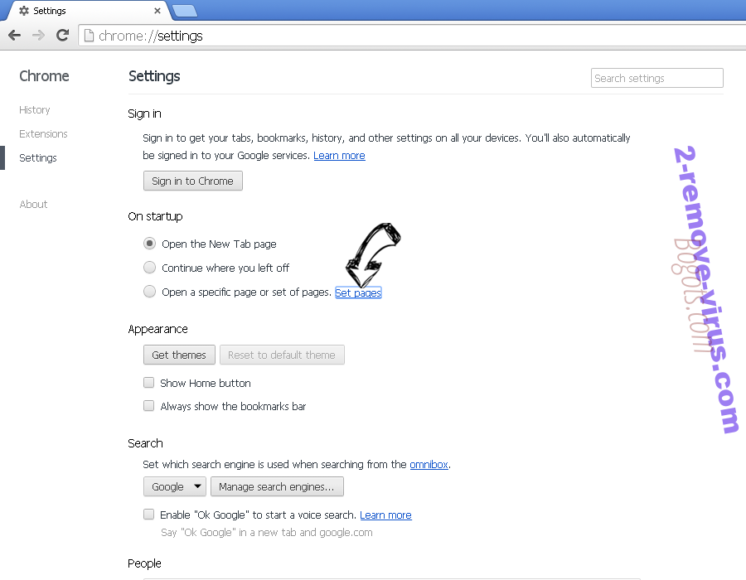746x580 pixels.
Task: Click the chrome://settings address bar
Action: [x=412, y=36]
